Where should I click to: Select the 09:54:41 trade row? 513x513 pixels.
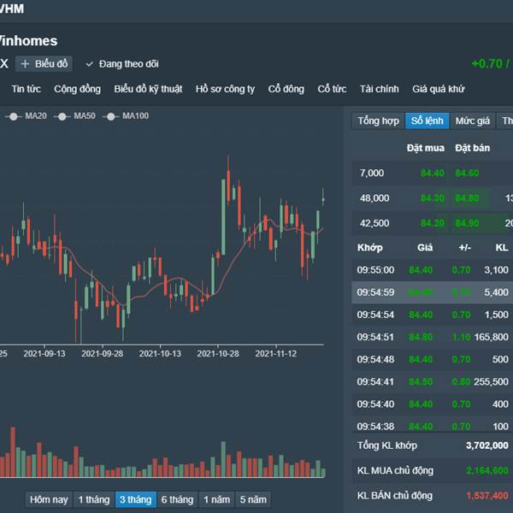pos(432,382)
